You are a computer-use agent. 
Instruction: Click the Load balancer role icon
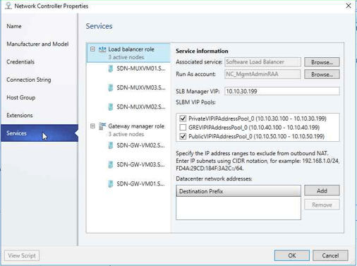(x=102, y=49)
